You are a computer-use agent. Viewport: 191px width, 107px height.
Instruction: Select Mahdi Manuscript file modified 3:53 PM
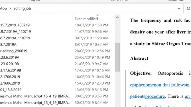pyautogui.click(x=35, y=96)
